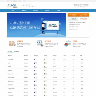Screen dimensions: 96x96
Task: Open the 链接买卖 heading link
Action: point(20,41)
